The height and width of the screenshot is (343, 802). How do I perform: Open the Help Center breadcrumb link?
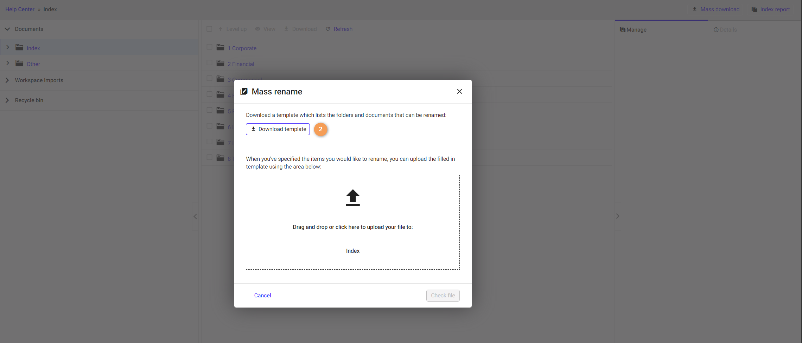click(x=20, y=9)
